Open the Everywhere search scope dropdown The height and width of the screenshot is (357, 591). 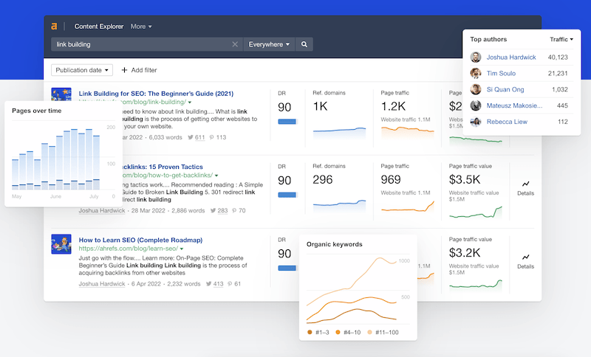pyautogui.click(x=269, y=44)
